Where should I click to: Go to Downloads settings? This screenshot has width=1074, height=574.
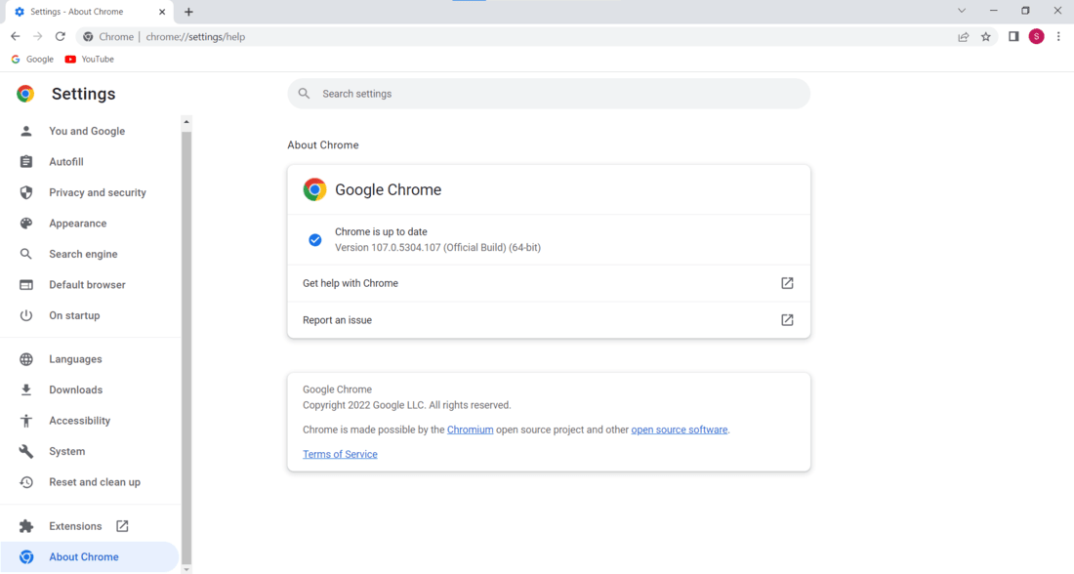[x=75, y=389]
